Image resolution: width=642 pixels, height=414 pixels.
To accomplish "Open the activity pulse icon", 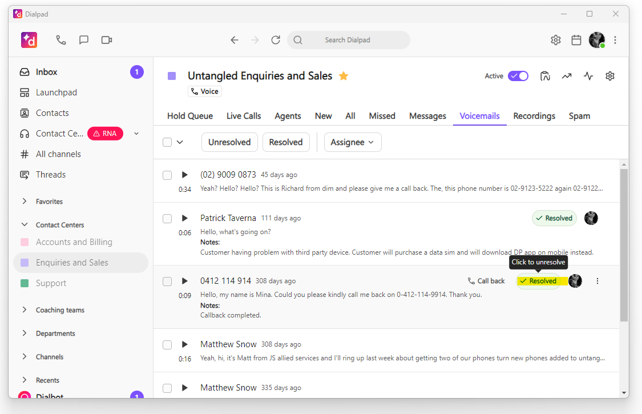I will (x=588, y=76).
